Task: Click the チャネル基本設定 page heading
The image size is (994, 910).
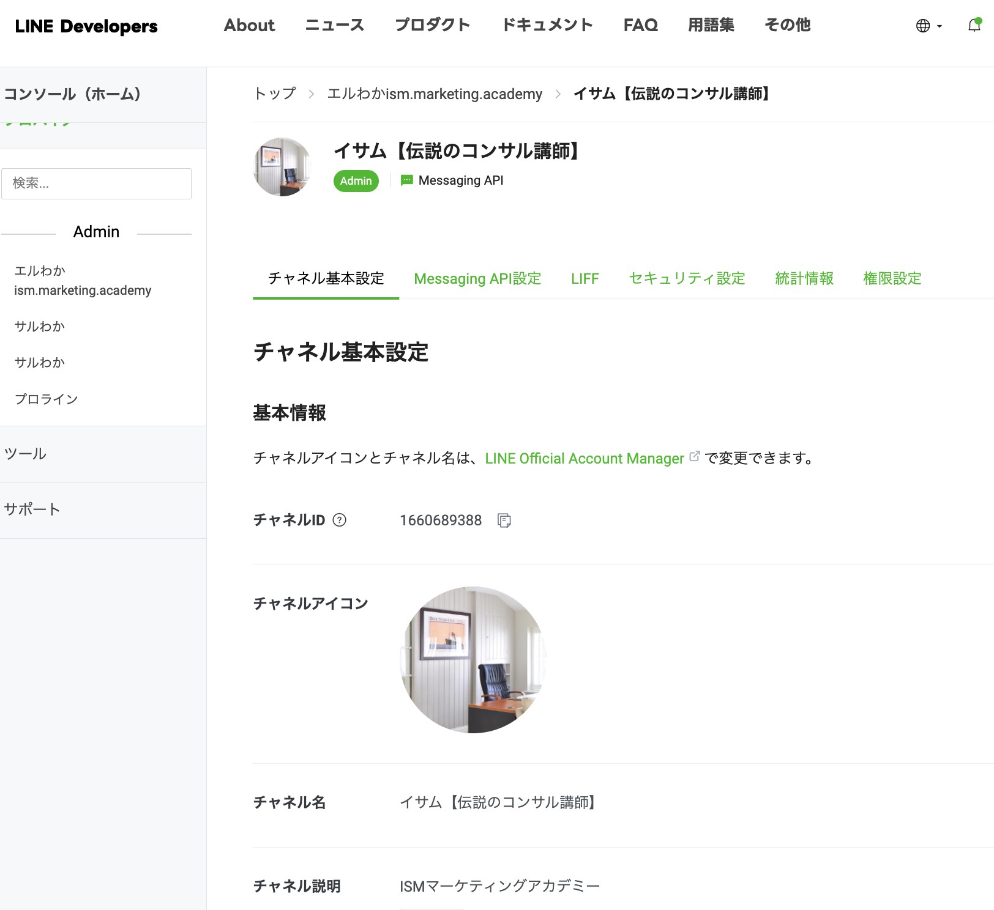Action: click(x=341, y=352)
